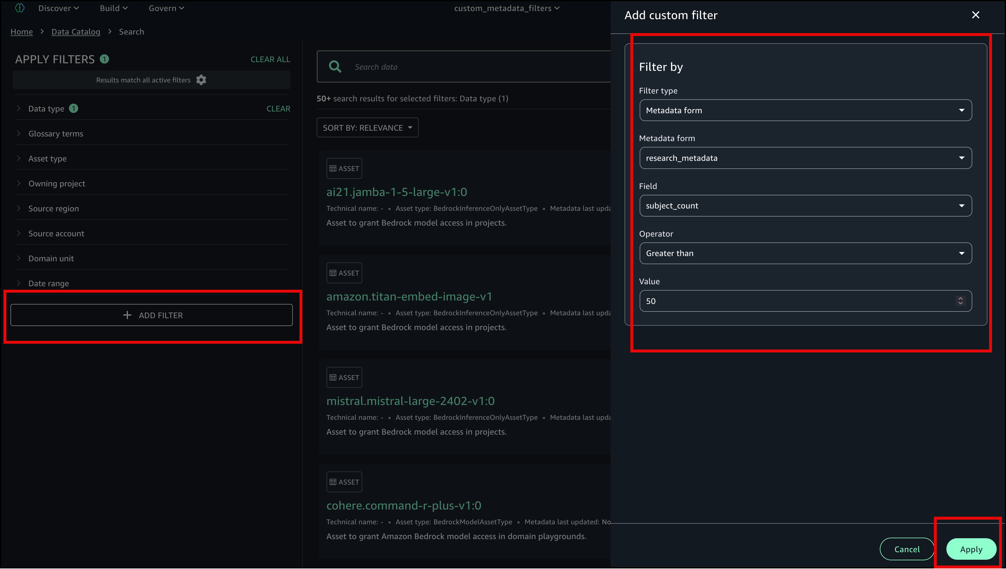Close the Add custom filter panel
Viewport: 1006px width, 569px height.
click(x=975, y=15)
